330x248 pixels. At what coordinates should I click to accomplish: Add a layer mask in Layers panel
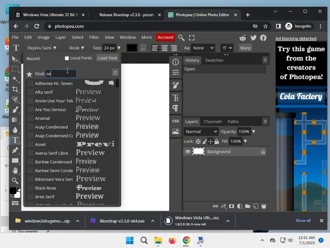[231, 206]
